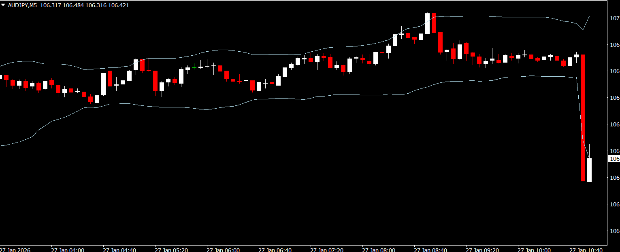Click the triangle arrow beside AUDJPY,M5
The image size is (620, 252).
tap(4, 5)
